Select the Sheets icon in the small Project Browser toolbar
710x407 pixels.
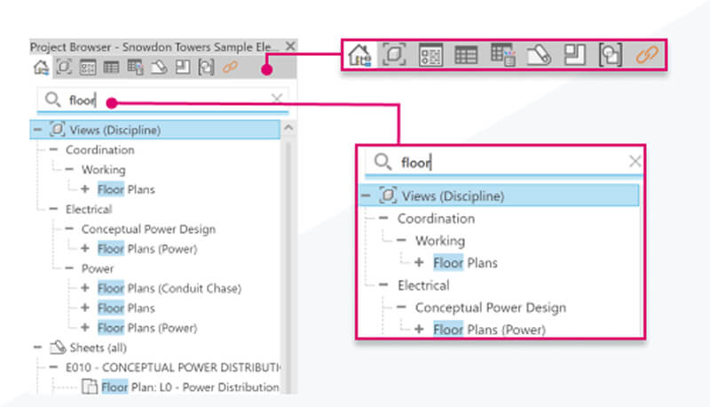click(x=159, y=68)
